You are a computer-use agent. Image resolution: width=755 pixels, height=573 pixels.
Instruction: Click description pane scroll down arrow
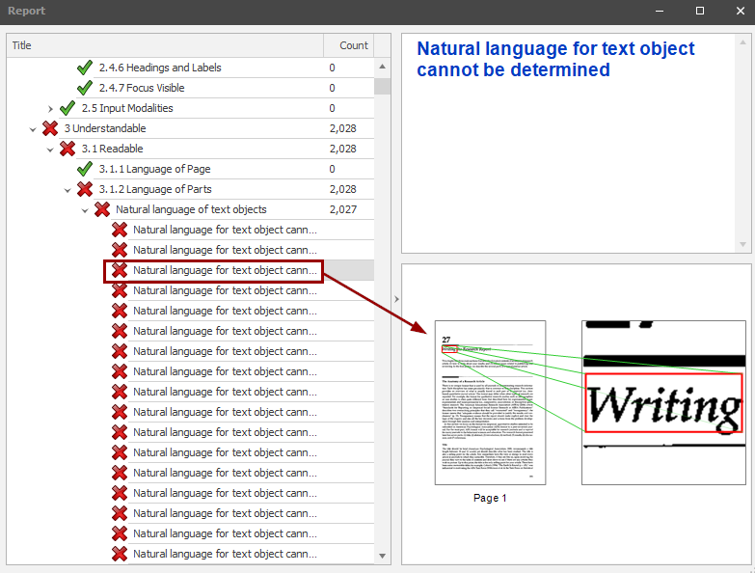click(742, 244)
